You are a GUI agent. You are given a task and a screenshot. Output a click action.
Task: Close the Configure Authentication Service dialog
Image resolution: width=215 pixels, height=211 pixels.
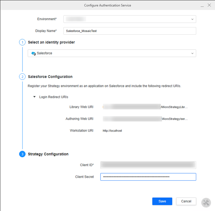(x=209, y=5)
